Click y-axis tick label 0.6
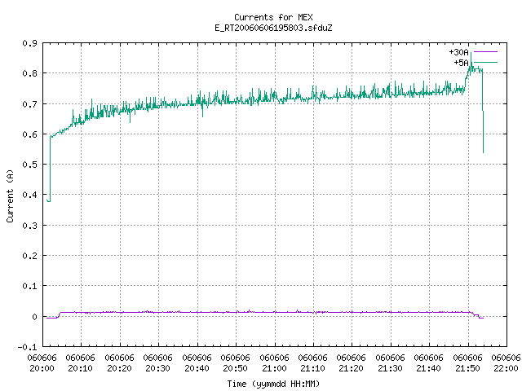Image resolution: width=522 pixels, height=391 pixels. pyautogui.click(x=29, y=134)
